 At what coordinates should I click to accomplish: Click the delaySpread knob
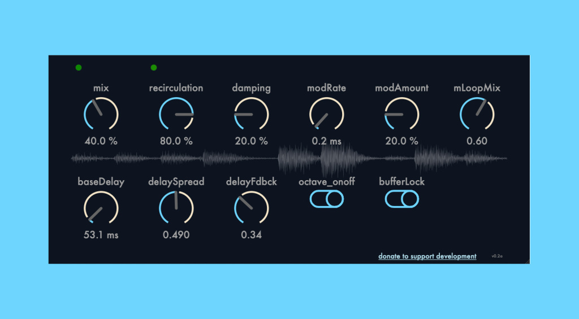[176, 208]
